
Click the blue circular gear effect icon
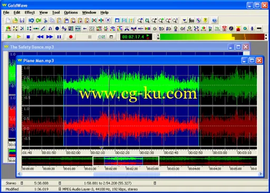pos(57,28)
